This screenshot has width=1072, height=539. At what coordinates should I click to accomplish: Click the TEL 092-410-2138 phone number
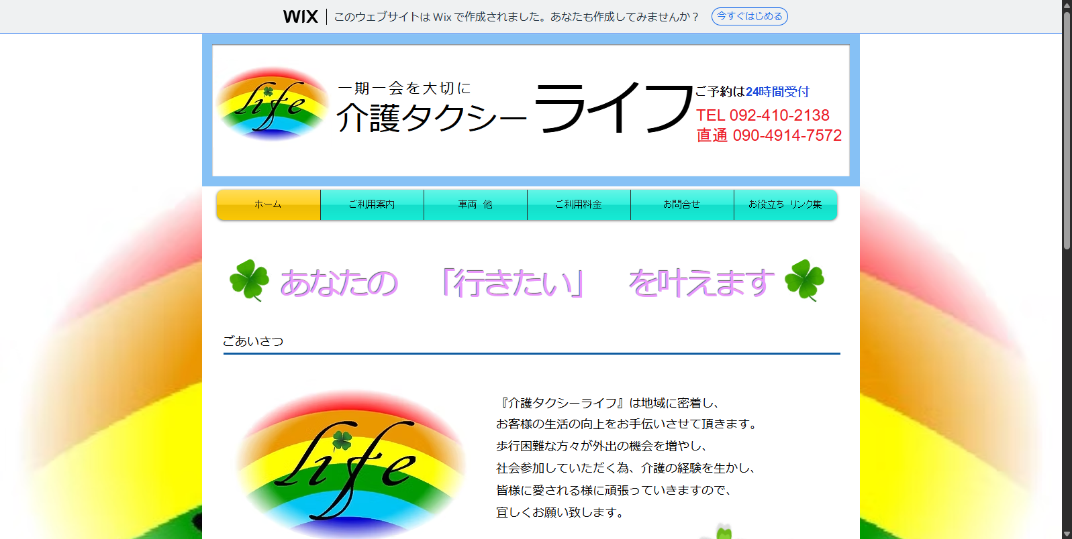[x=763, y=115]
